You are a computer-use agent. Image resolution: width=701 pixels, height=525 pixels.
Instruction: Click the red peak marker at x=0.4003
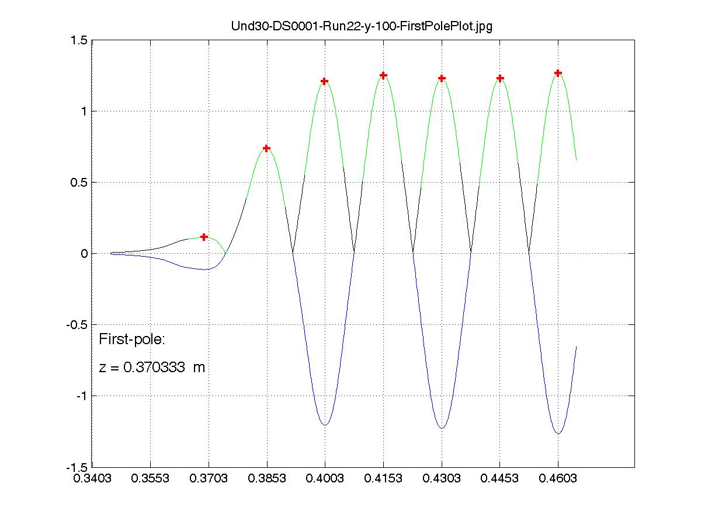click(x=325, y=81)
